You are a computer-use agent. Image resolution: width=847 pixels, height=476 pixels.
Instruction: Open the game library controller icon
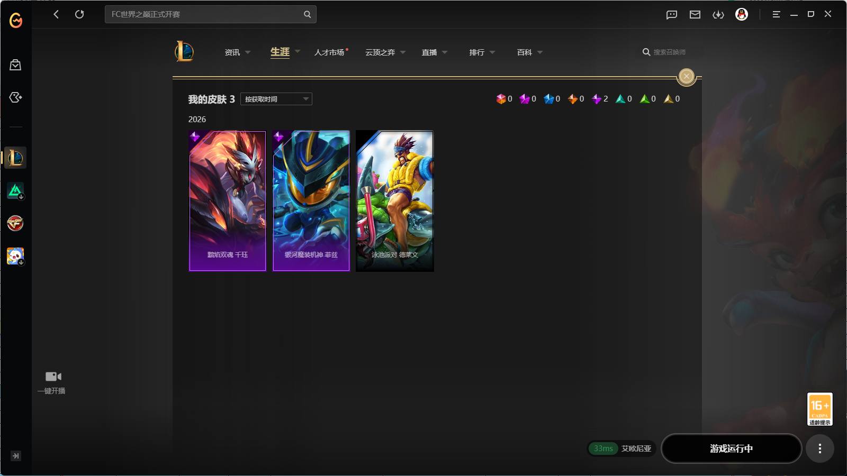pyautogui.click(x=15, y=97)
